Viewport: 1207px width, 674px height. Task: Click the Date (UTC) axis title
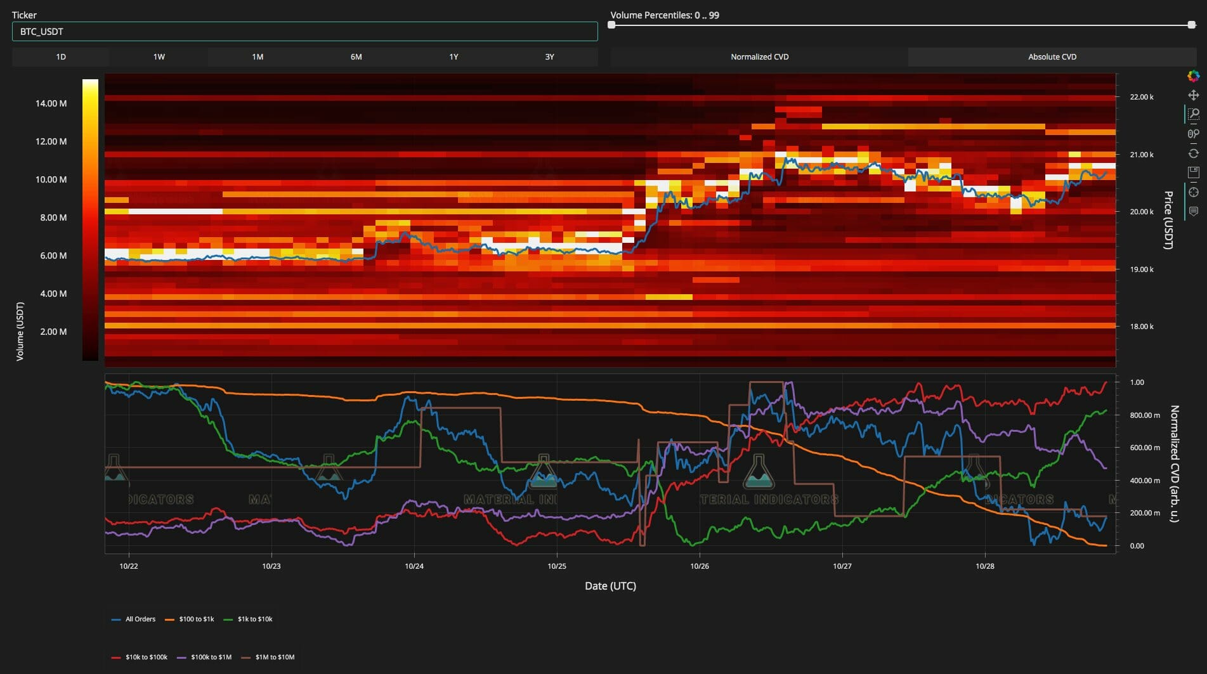(x=610, y=586)
